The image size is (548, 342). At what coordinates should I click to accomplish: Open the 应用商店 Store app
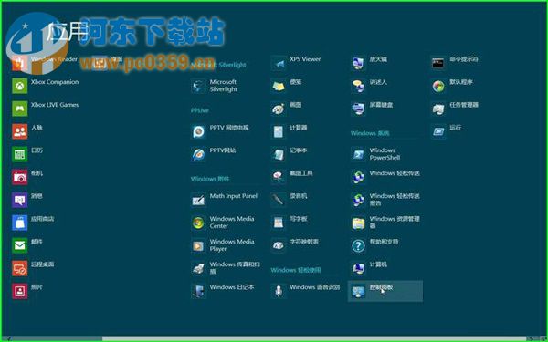pos(33,223)
